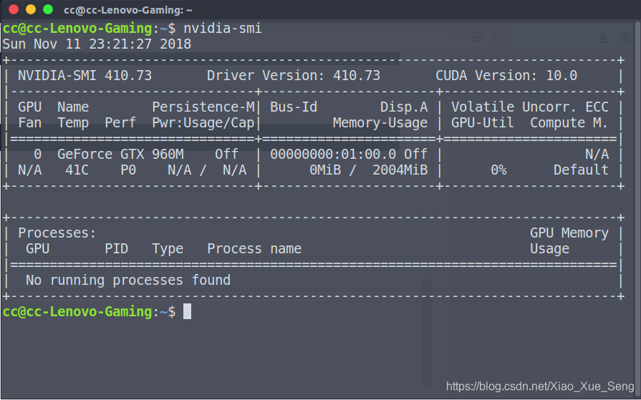Image resolution: width=641 pixels, height=400 pixels.
Task: Click the 'GPU-Util' header text
Action: click(x=483, y=123)
